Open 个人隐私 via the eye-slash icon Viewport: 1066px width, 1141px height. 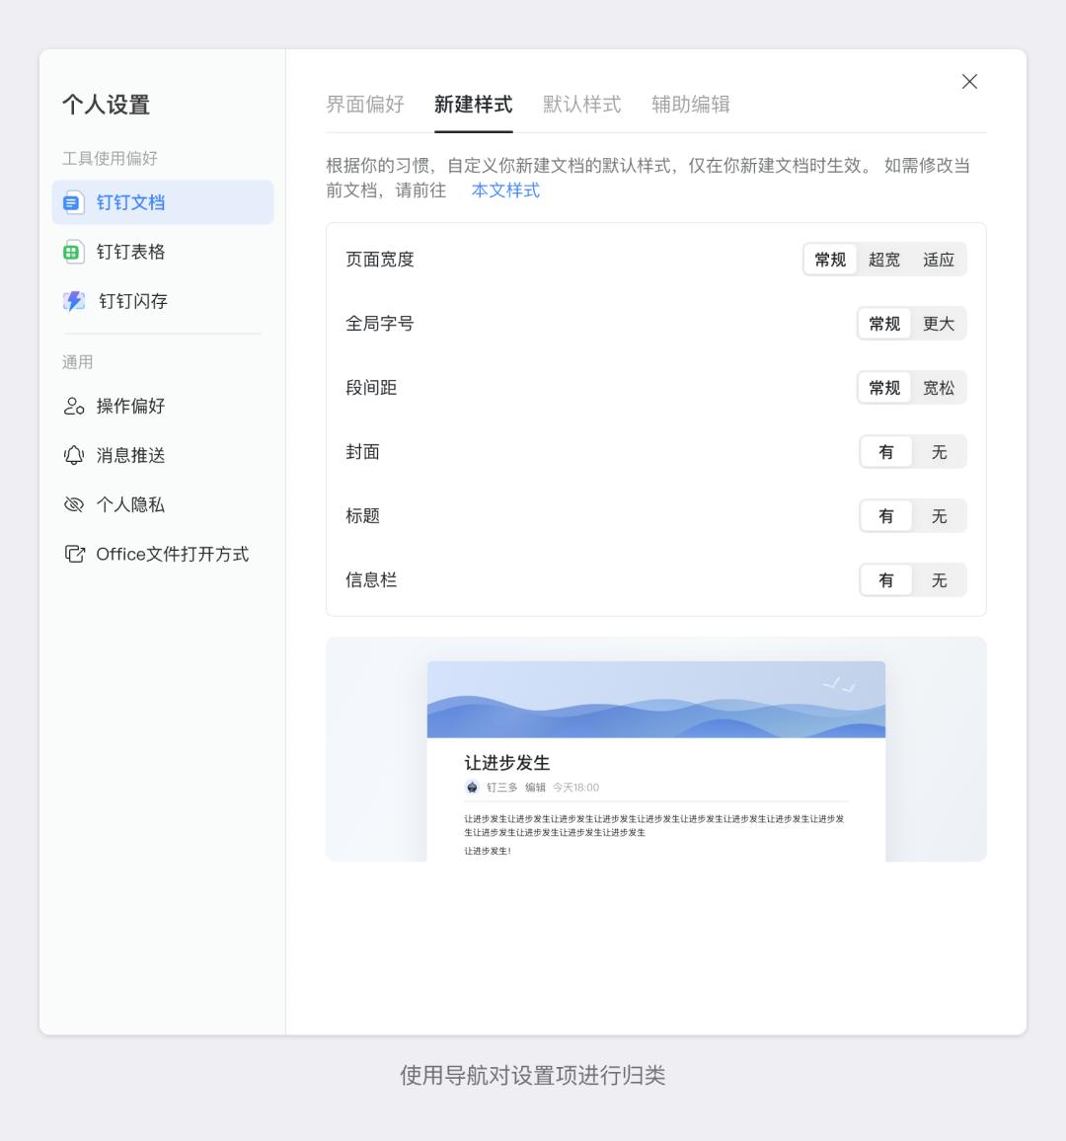pos(72,504)
